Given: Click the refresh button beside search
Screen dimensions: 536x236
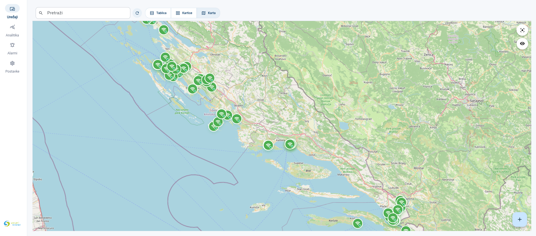Looking at the screenshot, I should [x=137, y=13].
